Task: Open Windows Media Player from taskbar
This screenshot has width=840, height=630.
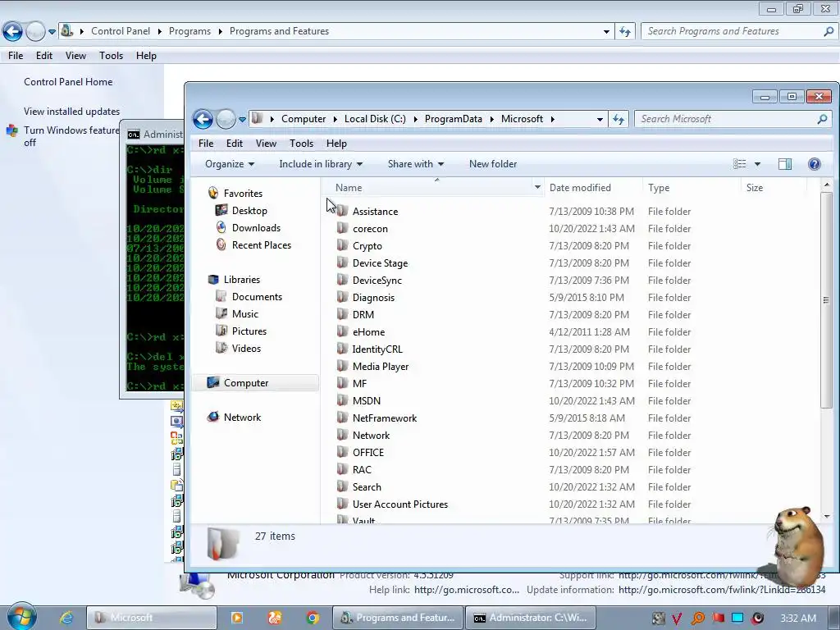Action: pos(237,618)
